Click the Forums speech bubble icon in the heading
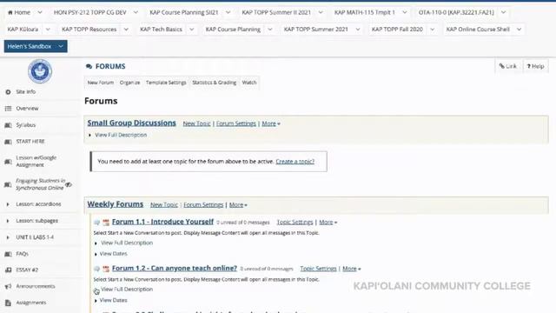This screenshot has height=313, width=556. (89, 66)
